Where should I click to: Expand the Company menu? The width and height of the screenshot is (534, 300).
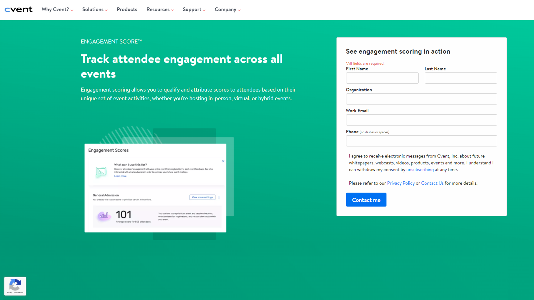[227, 9]
